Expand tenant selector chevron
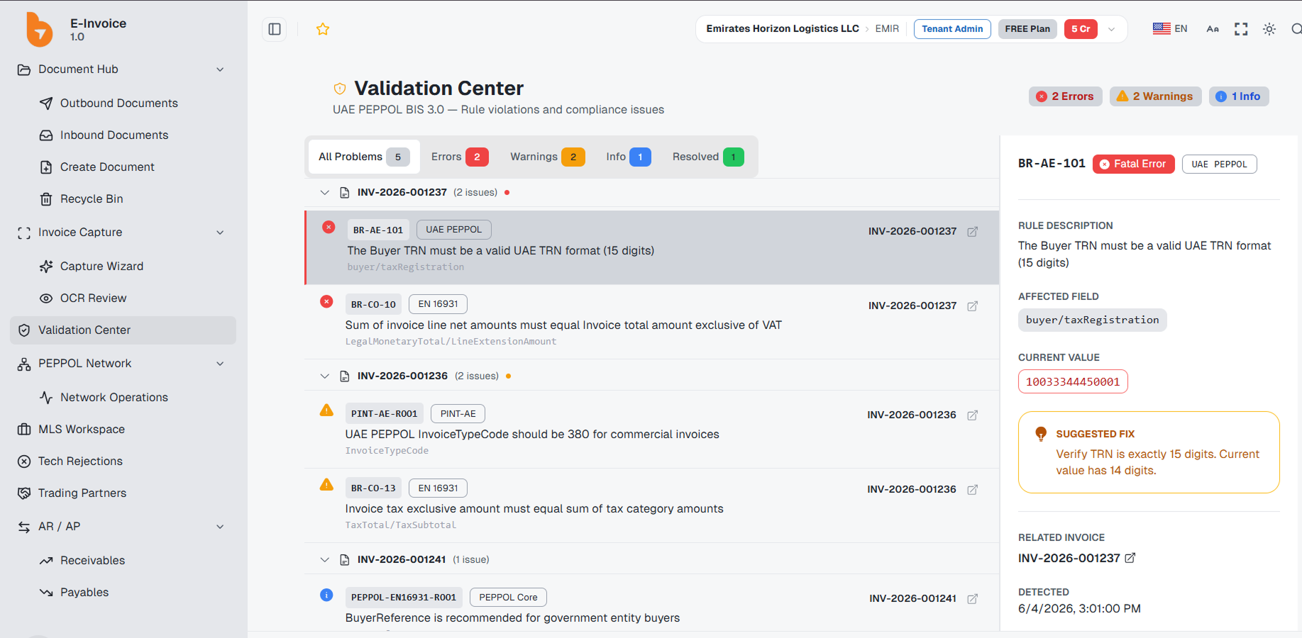Screen dimensions: 1302x638 [x=1112, y=29]
